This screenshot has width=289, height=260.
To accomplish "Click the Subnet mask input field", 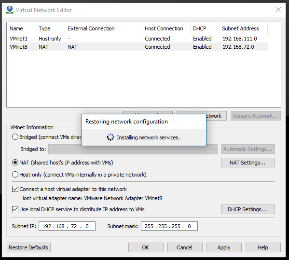I will coord(169,226).
